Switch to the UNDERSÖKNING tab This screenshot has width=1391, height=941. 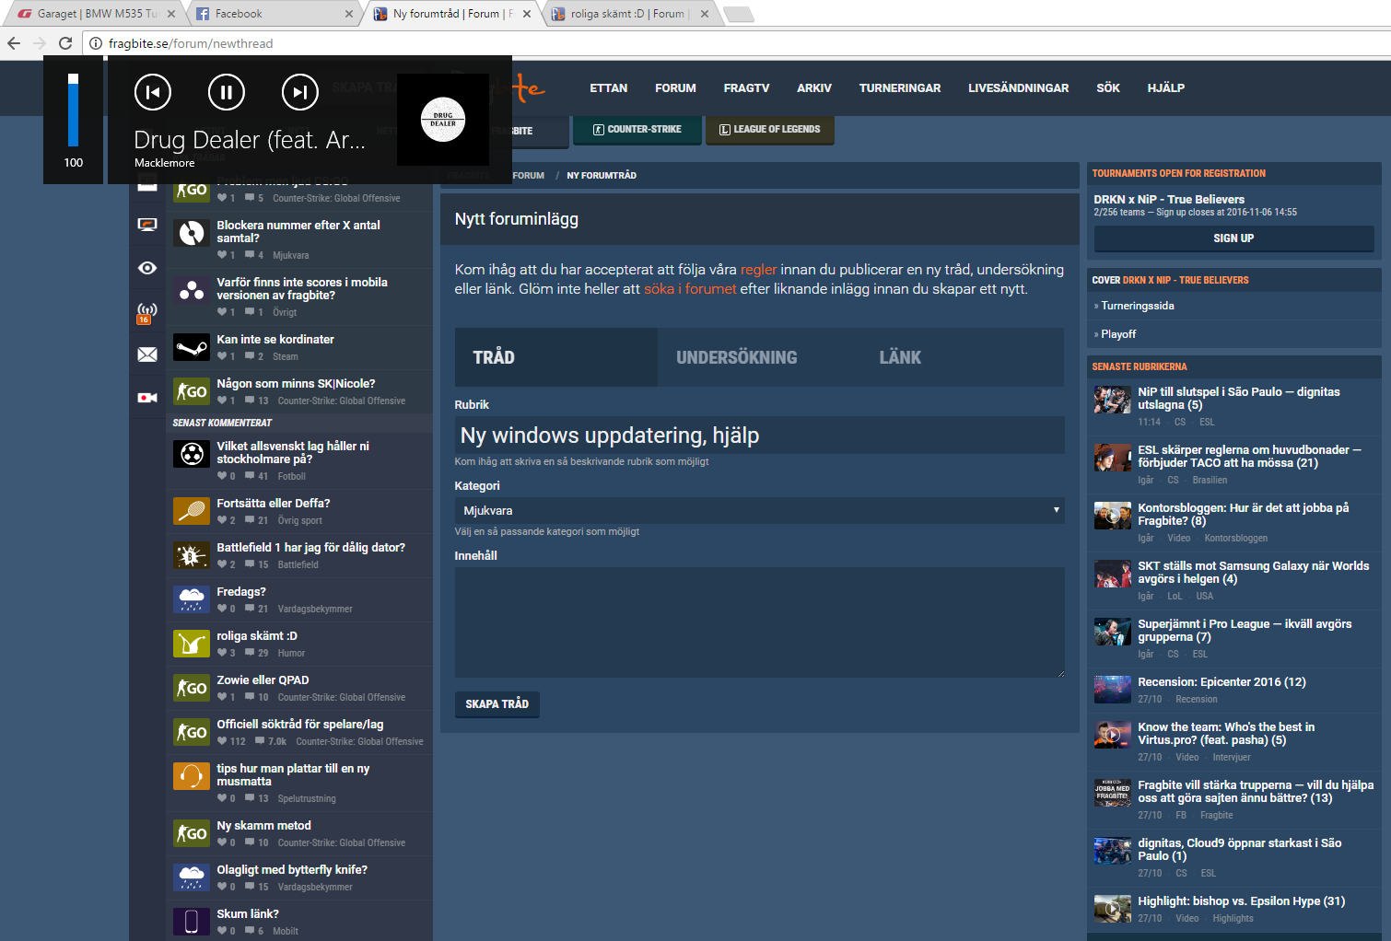click(737, 357)
